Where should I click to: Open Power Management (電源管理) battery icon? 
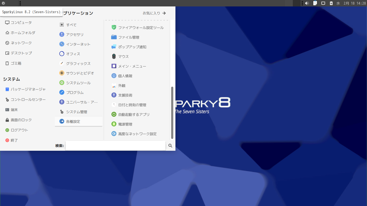coord(114,124)
